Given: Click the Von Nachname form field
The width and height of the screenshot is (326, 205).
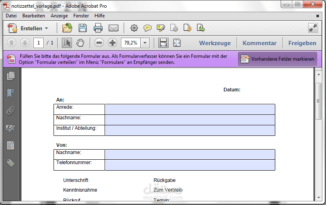Looking at the screenshot, I should pyautogui.click(x=190, y=154).
